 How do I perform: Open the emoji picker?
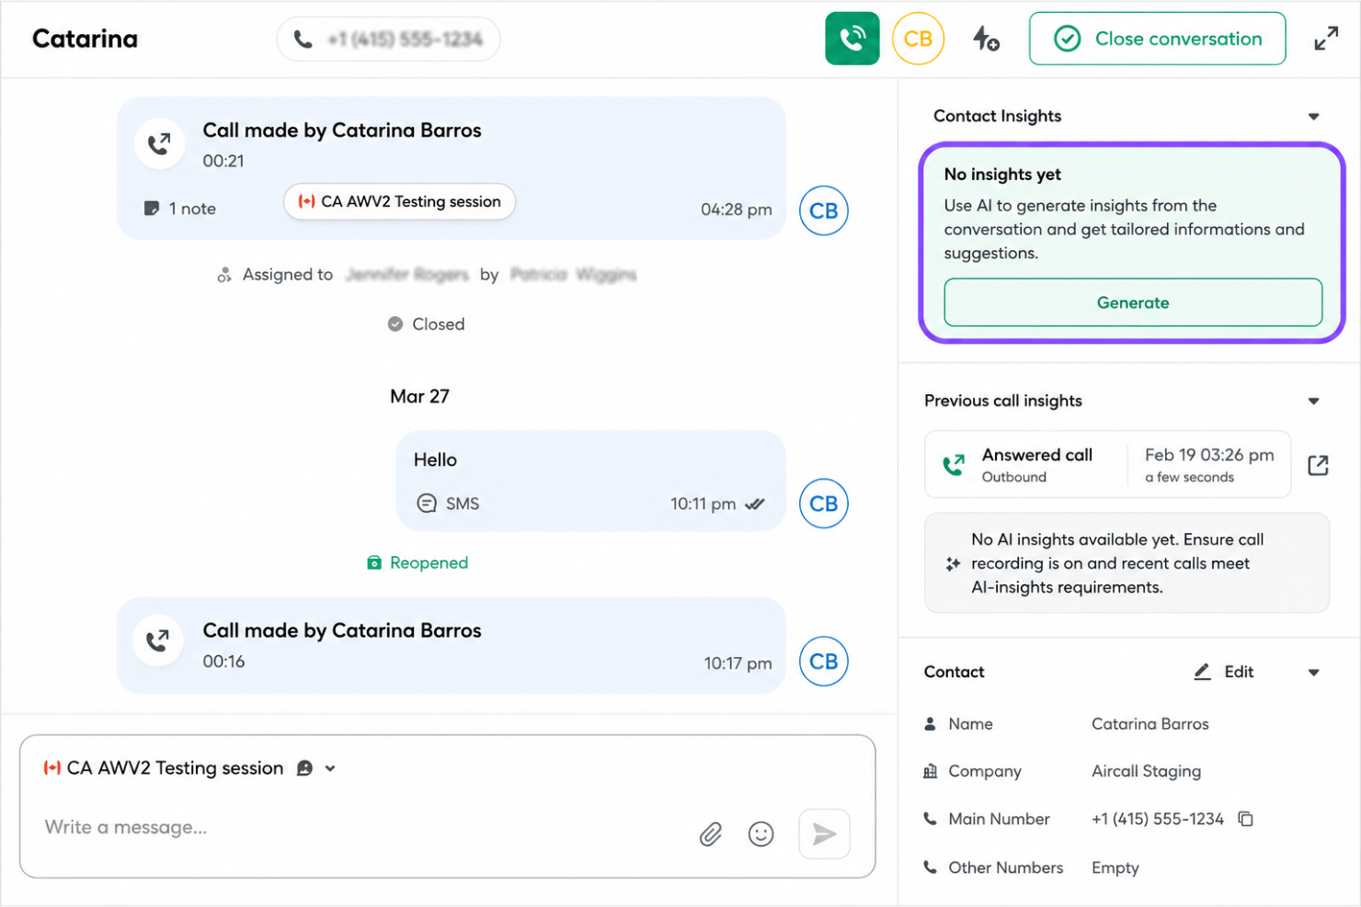click(x=761, y=834)
